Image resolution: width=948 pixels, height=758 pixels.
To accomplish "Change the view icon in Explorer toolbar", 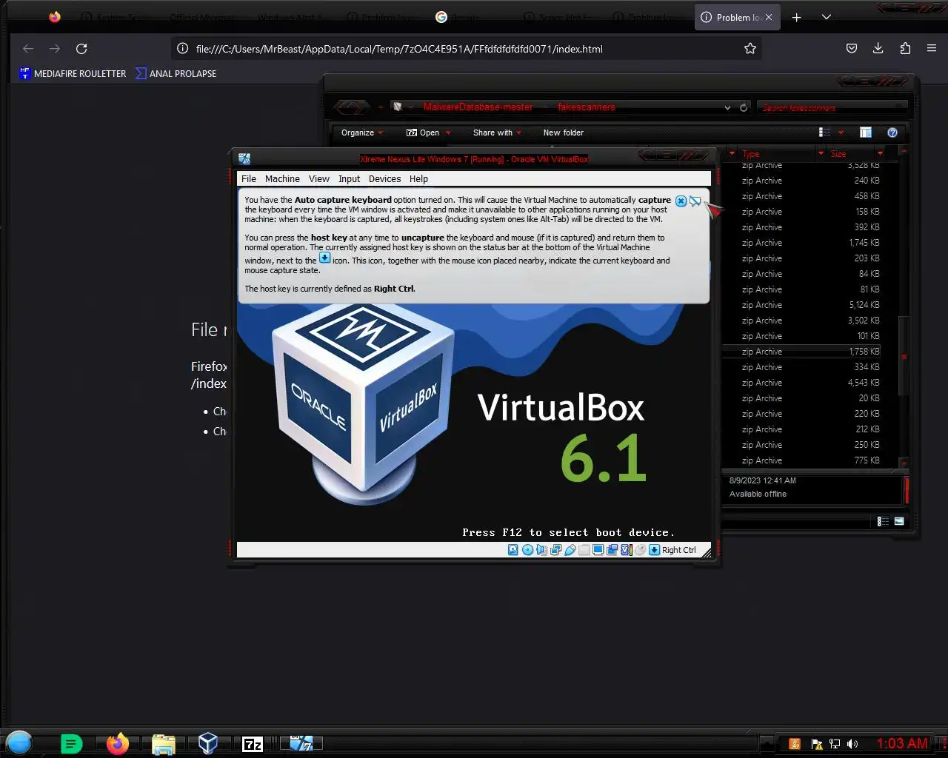I will click(x=824, y=133).
